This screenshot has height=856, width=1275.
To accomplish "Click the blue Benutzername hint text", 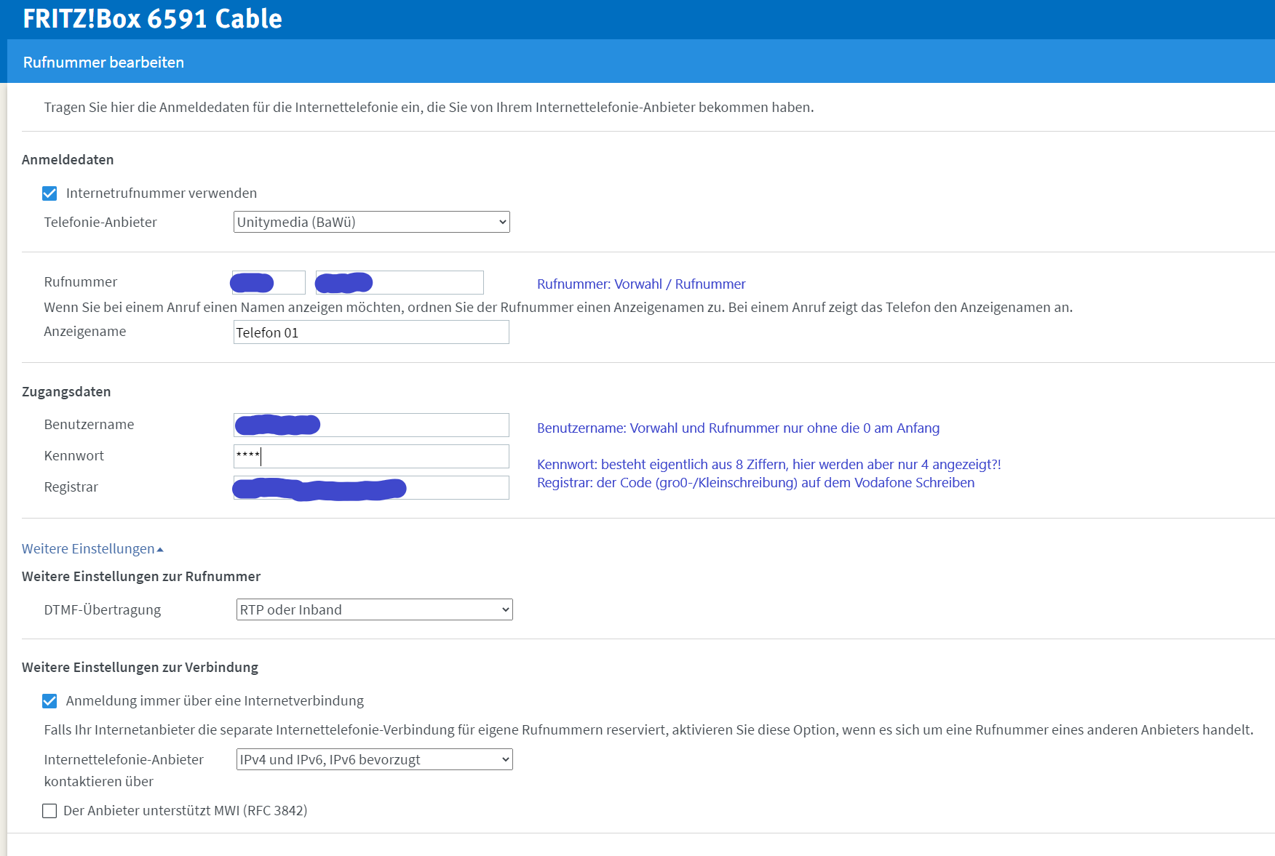I will point(738,428).
